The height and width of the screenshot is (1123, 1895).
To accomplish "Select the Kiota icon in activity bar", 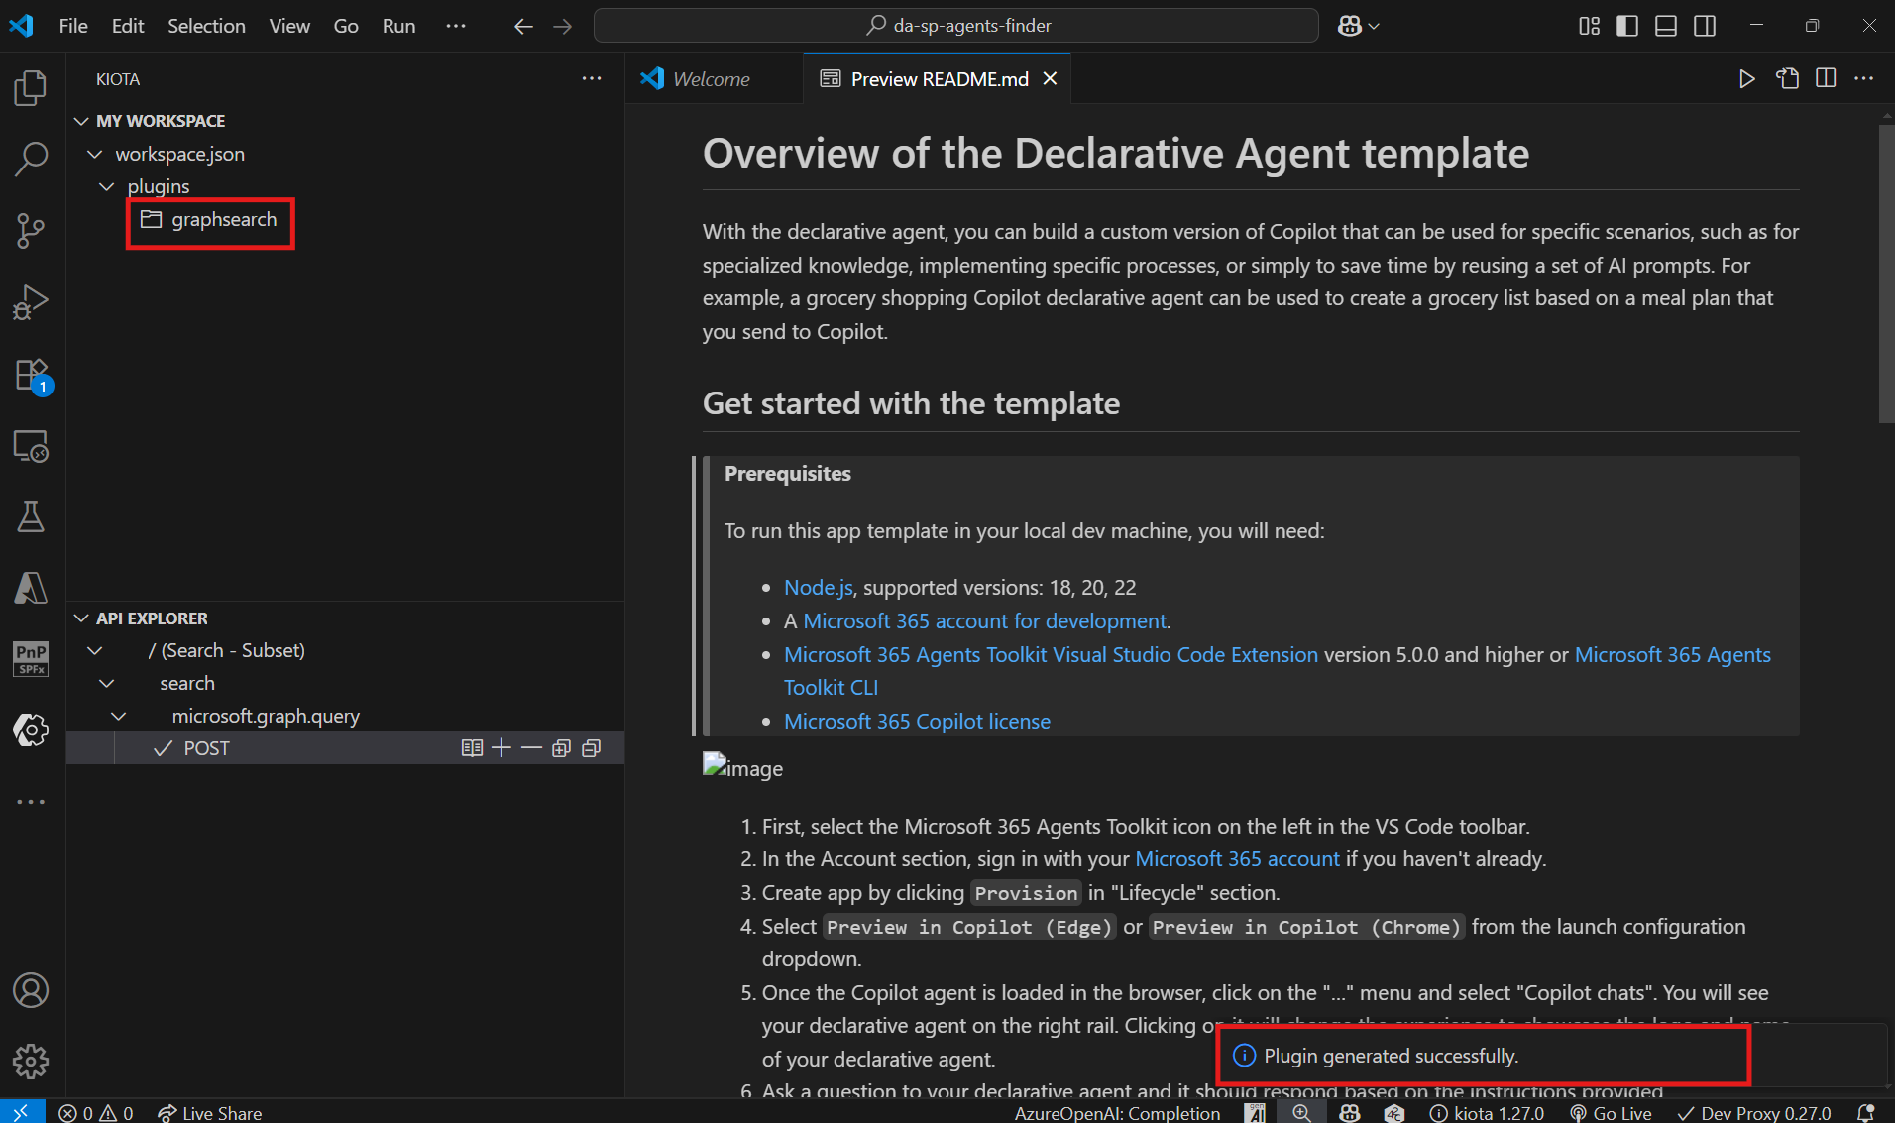I will tap(31, 730).
